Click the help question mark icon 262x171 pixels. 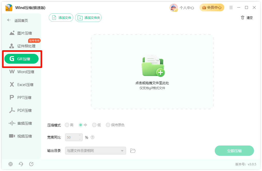(x=93, y=137)
